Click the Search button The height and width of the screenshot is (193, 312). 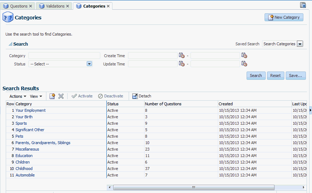256,75
